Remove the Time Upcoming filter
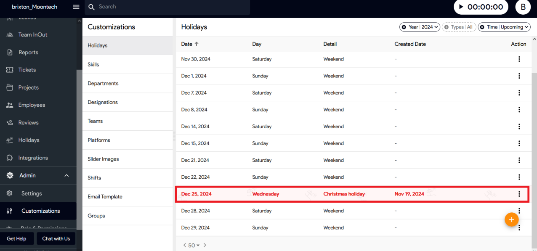 [x=482, y=27]
